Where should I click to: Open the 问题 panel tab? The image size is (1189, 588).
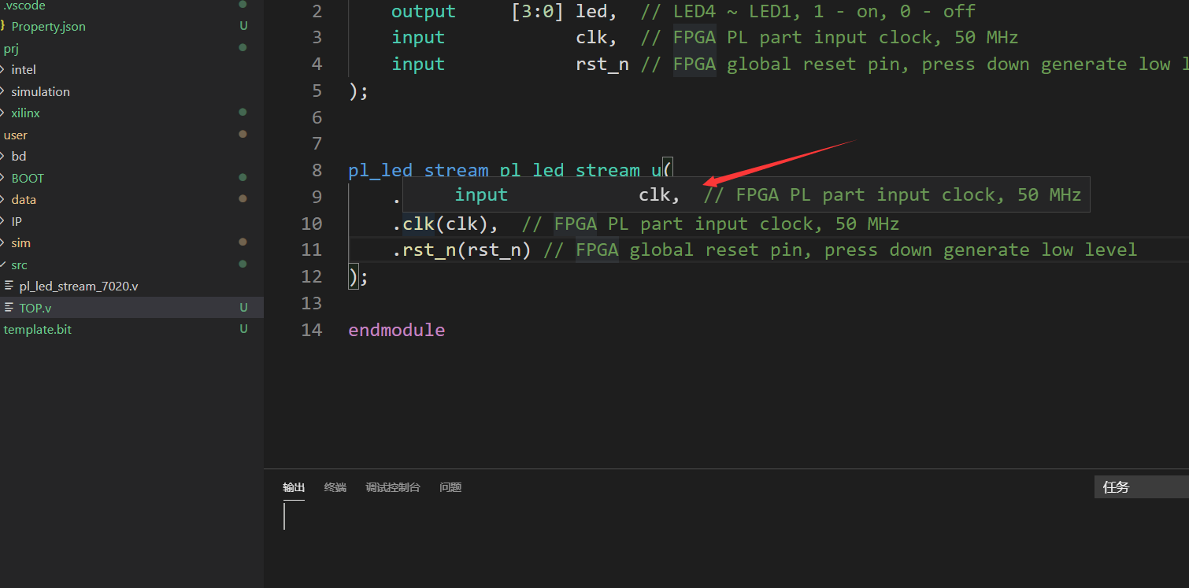point(450,487)
